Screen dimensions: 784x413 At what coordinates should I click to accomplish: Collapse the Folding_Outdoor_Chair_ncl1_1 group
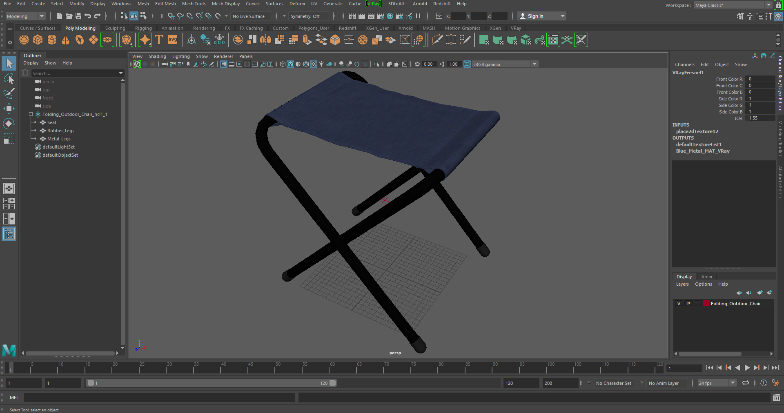tap(31, 114)
